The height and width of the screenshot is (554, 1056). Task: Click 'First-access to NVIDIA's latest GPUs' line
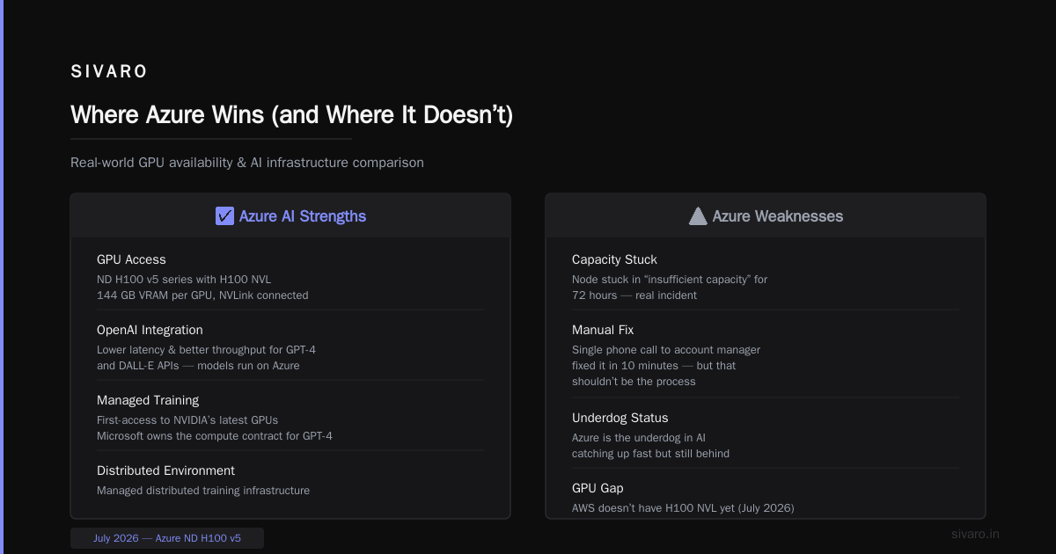[x=187, y=420]
